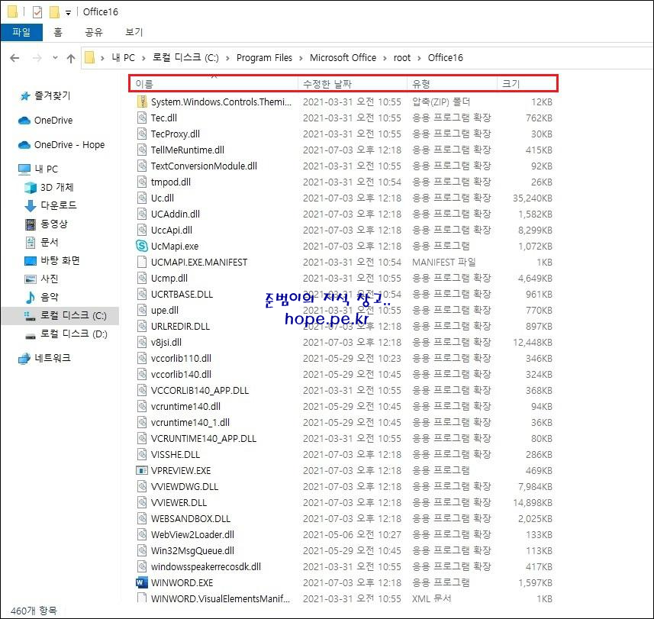Click the 문서 documents icon
Screen dimensions: 654x619
click(31, 243)
